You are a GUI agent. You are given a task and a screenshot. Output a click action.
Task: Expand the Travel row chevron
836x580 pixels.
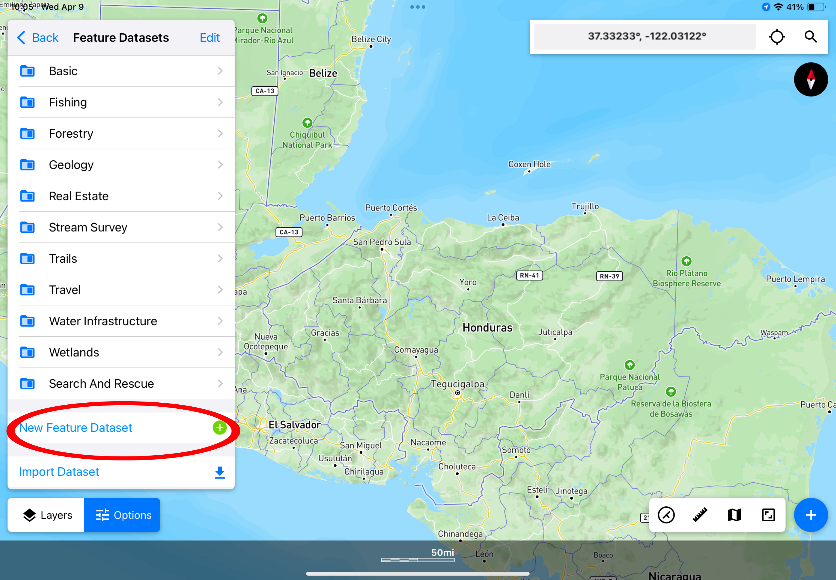pos(220,290)
